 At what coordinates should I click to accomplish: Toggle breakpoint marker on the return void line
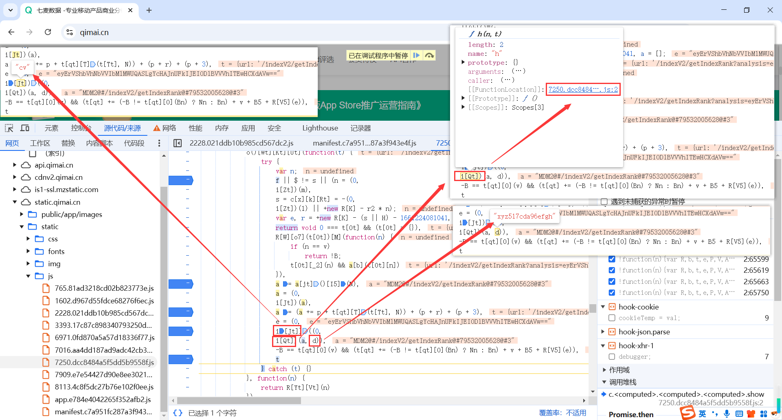[187, 227]
